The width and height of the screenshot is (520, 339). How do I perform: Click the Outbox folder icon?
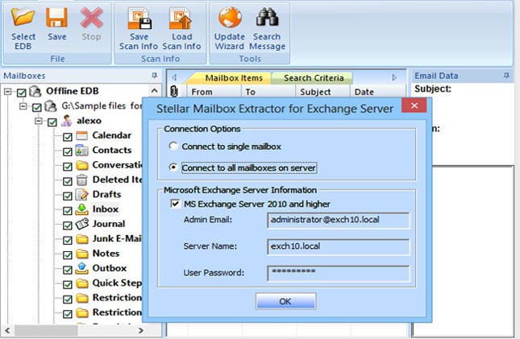81,268
